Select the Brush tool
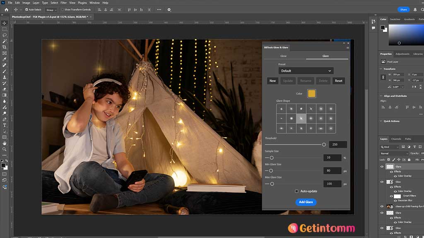The width and height of the screenshot is (424, 238). click(4, 71)
